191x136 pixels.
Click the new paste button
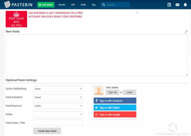tap(46, 5)
